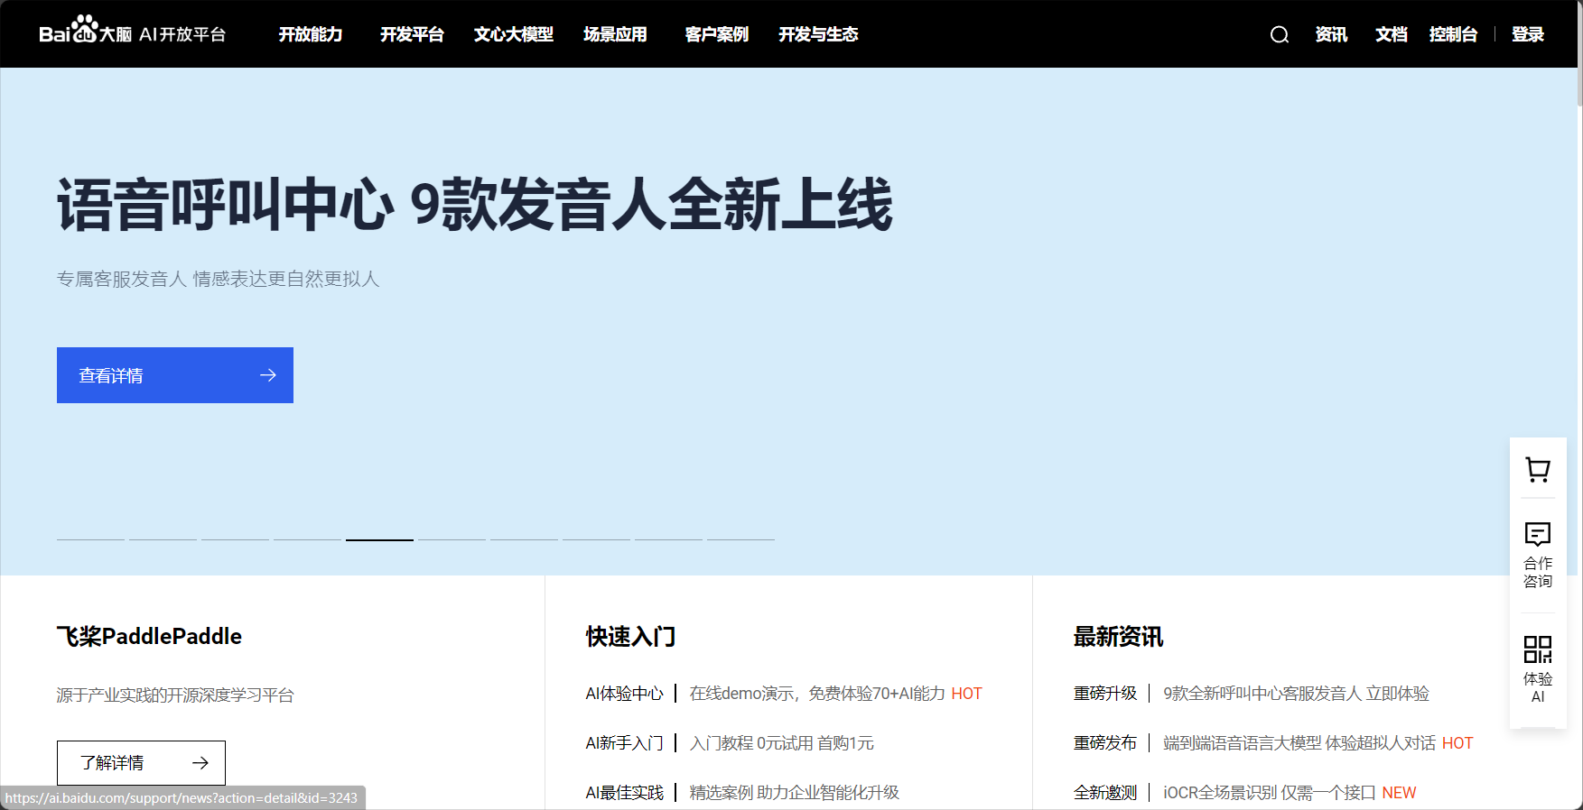Select the eighth carousel slide indicator
Viewport: 1583px width, 810px height.
596,539
